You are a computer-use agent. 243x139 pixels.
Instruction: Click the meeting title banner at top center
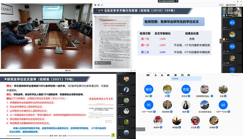pos(168,1)
